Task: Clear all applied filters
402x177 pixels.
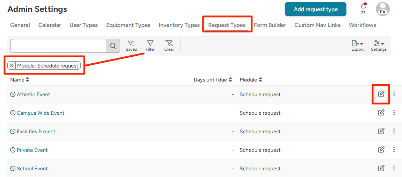Action: 169,45
